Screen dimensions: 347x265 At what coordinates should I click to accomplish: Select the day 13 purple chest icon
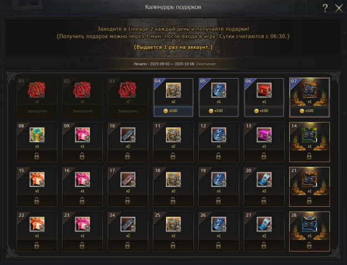(264, 135)
